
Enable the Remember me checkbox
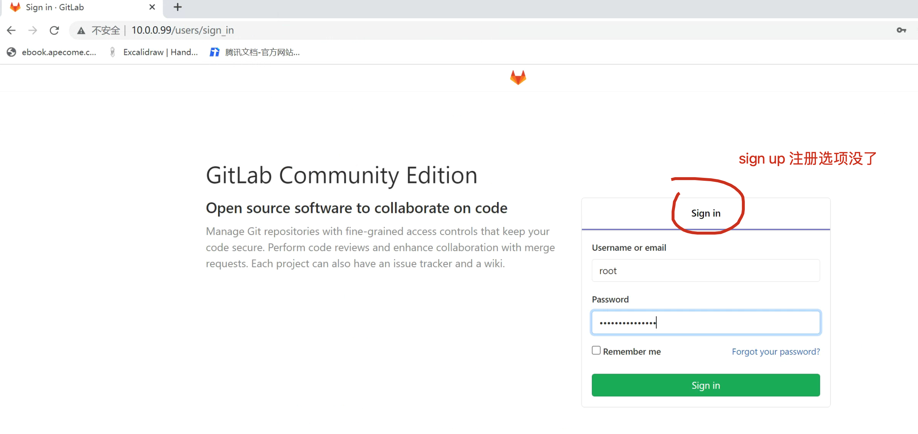tap(596, 351)
